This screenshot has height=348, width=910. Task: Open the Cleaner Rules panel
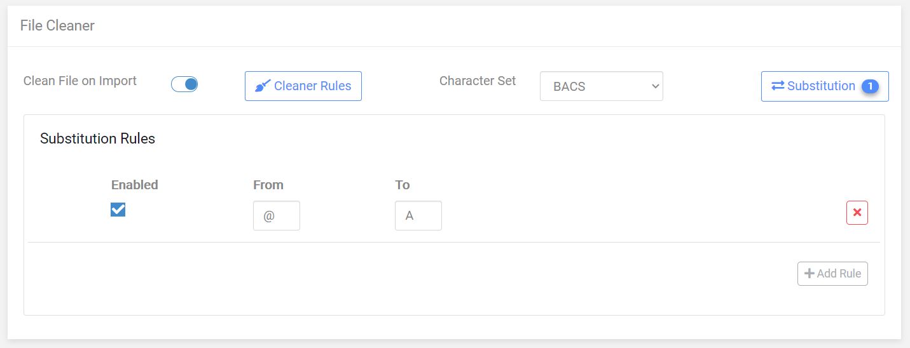point(303,86)
